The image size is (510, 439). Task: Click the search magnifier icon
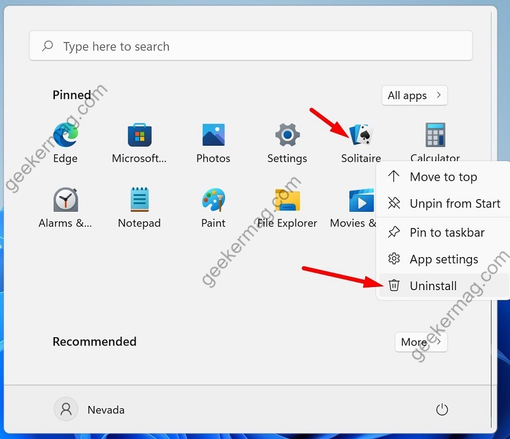[47, 46]
